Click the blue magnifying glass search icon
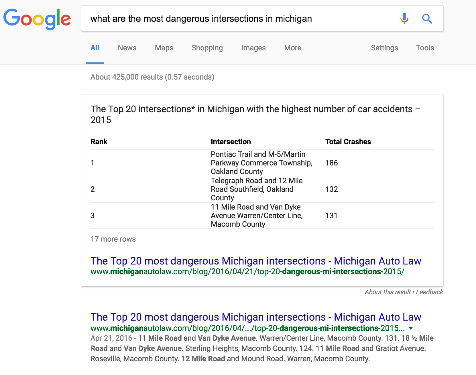The image size is (476, 375). (427, 19)
